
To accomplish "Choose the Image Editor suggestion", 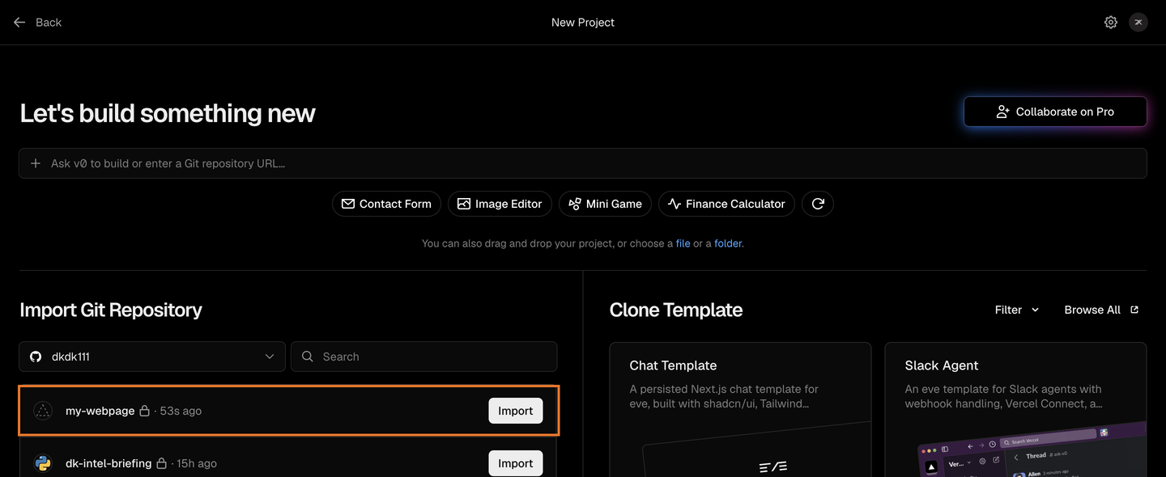I will coord(500,204).
